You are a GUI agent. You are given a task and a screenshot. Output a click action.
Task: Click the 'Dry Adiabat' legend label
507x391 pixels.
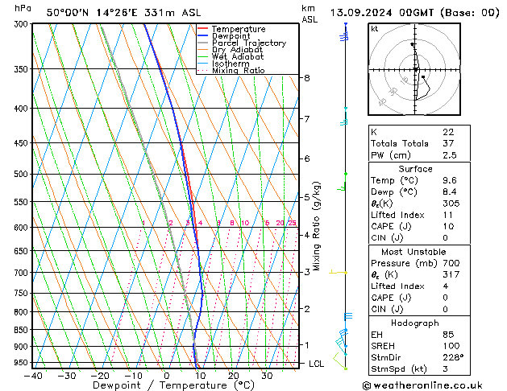tap(237, 50)
